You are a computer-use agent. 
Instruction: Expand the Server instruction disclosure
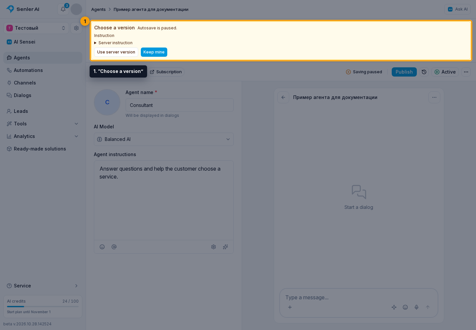pos(113,43)
